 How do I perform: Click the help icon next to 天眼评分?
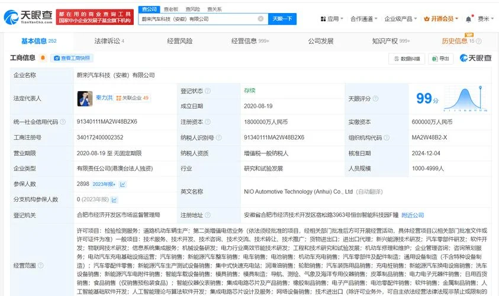click(x=375, y=99)
